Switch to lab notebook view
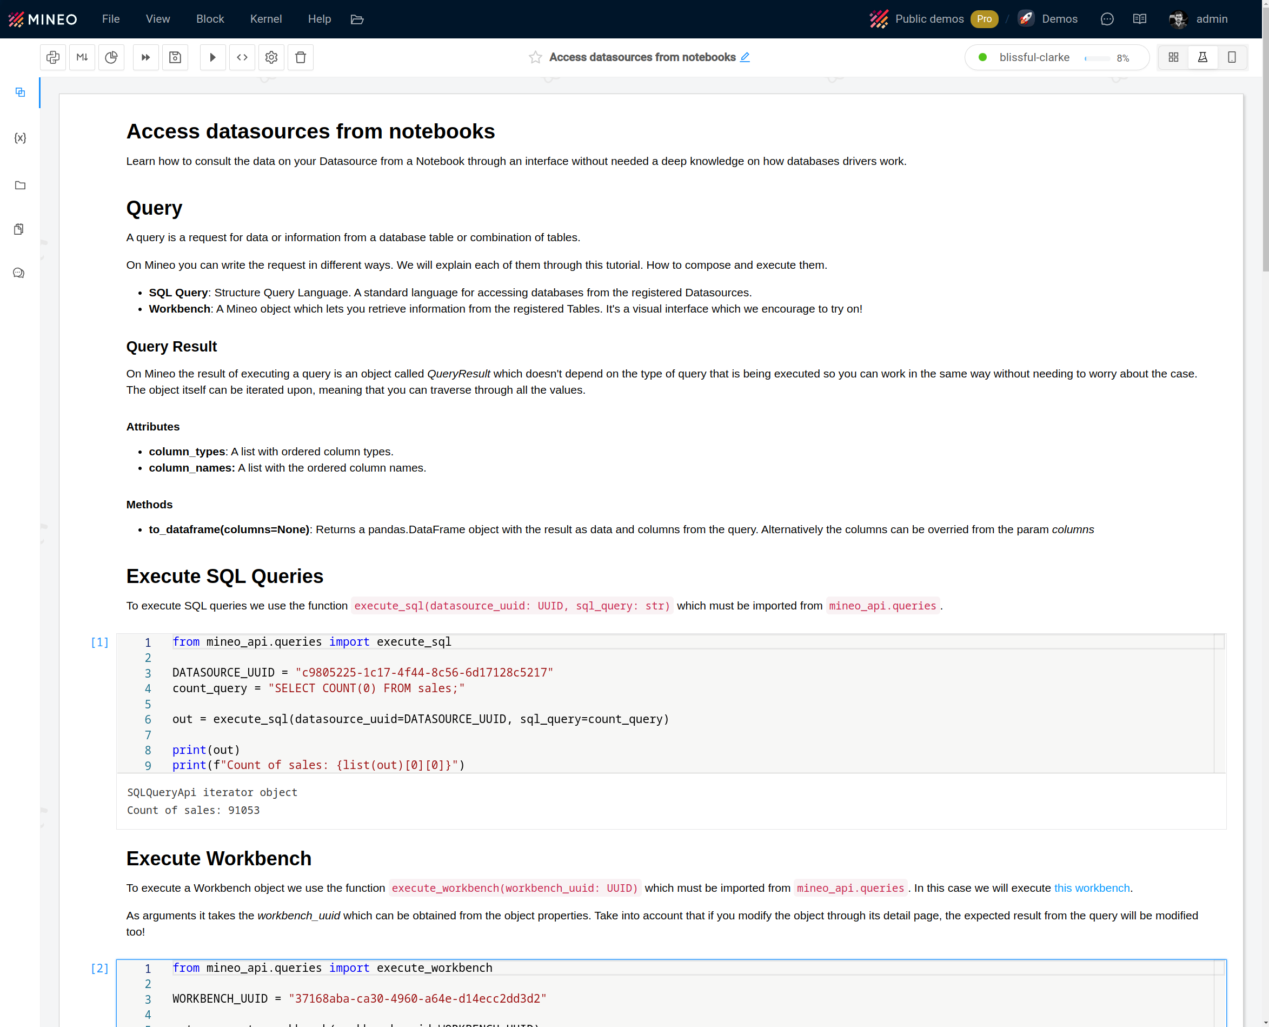1269x1027 pixels. click(1203, 57)
